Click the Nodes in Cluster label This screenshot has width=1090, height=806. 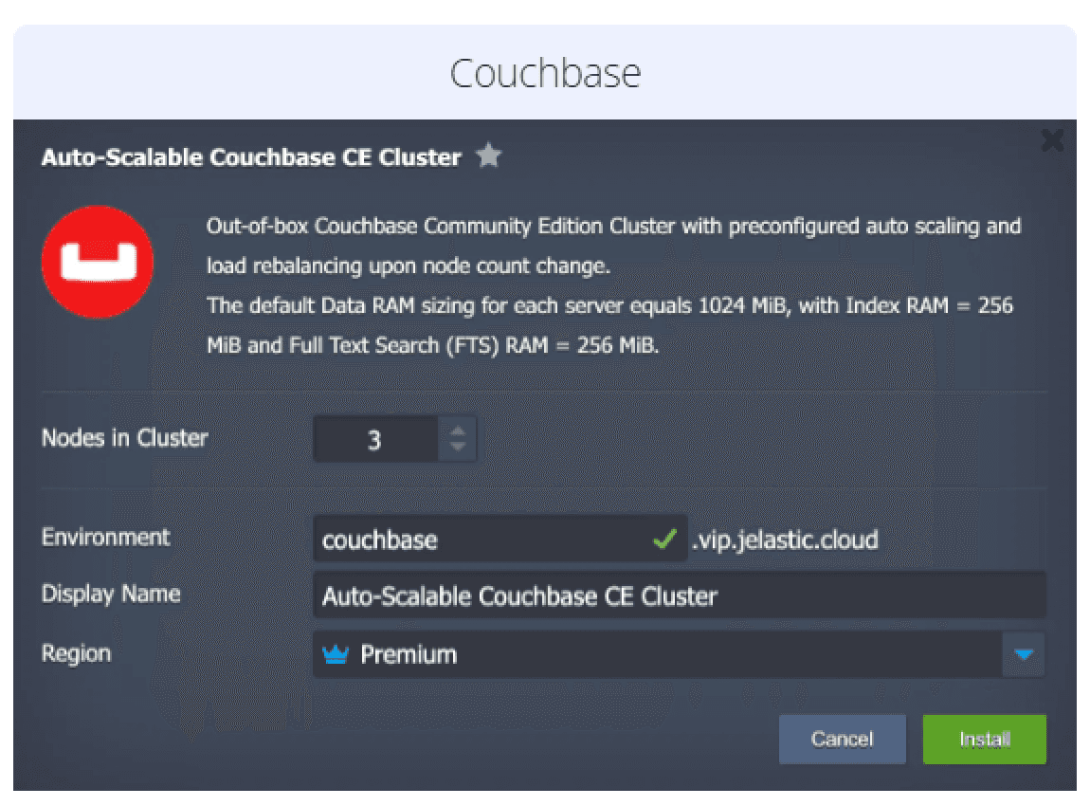(124, 438)
